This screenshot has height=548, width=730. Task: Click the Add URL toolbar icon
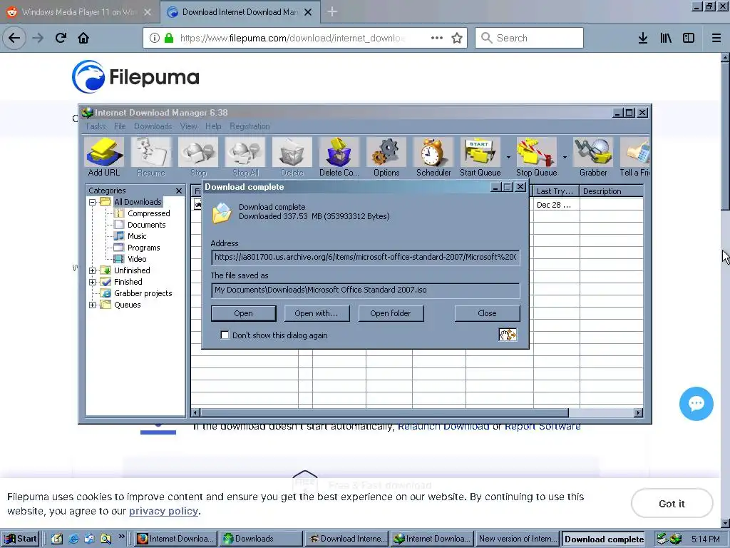tap(104, 157)
